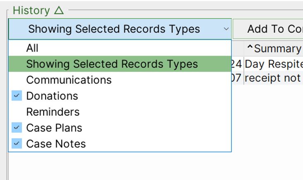Click the sort caret beside Summary
303x180 pixels.
click(250, 47)
